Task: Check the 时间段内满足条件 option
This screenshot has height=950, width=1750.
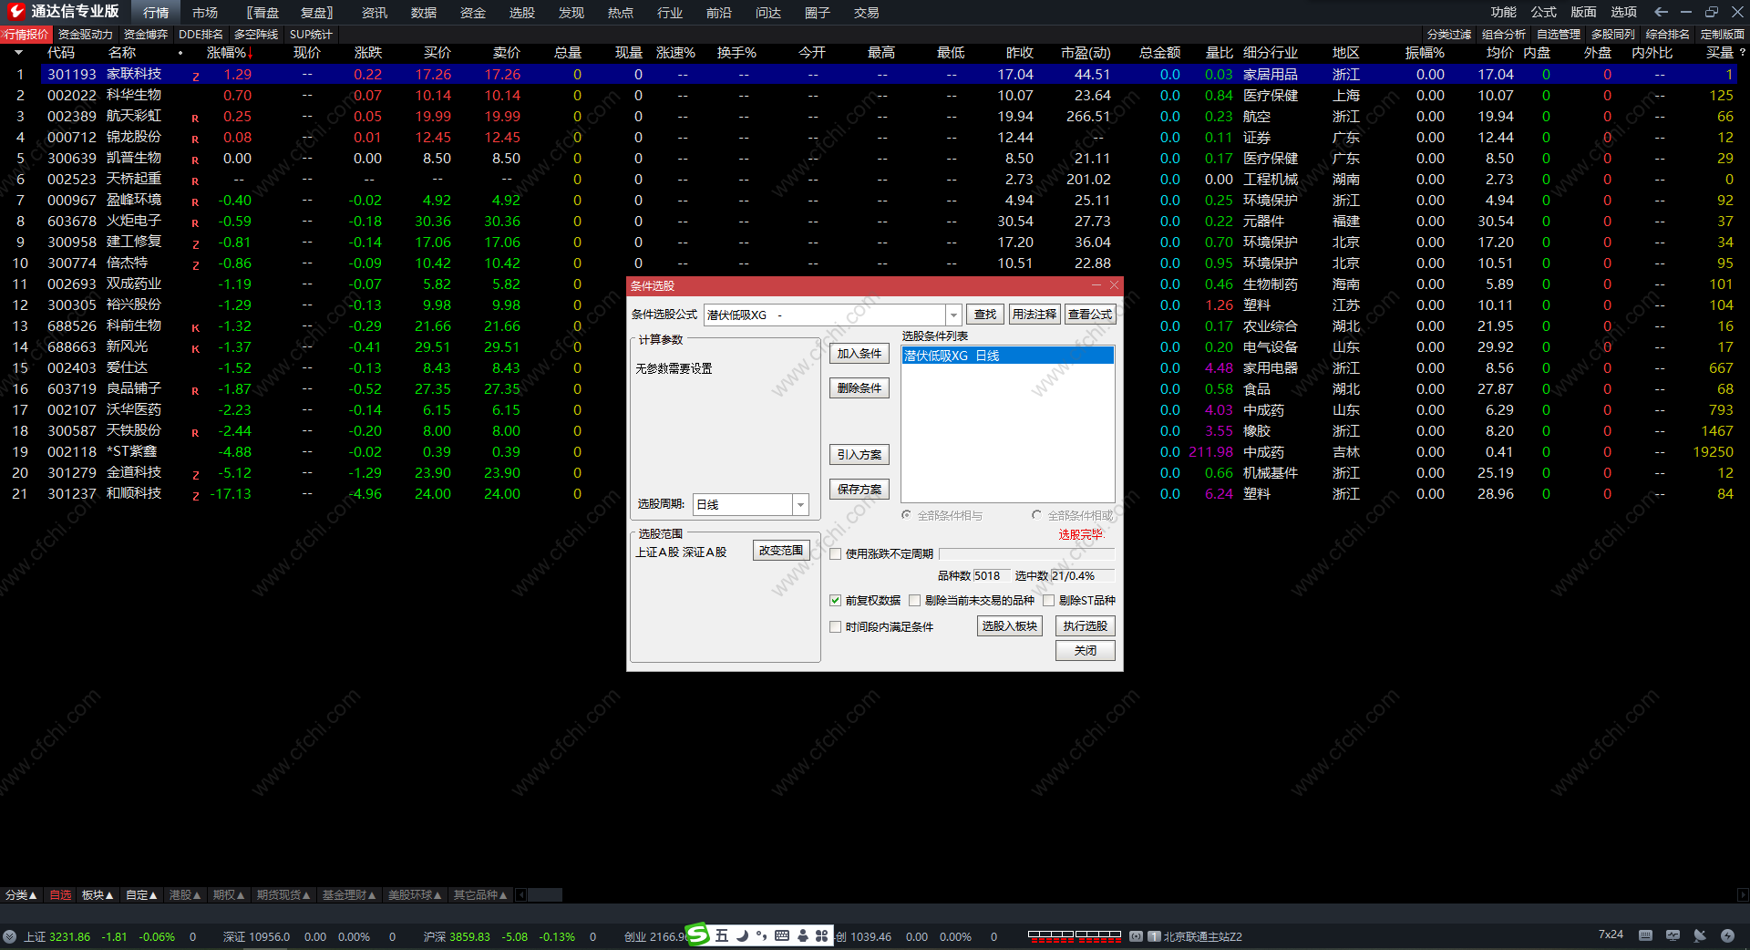Action: tap(835, 627)
